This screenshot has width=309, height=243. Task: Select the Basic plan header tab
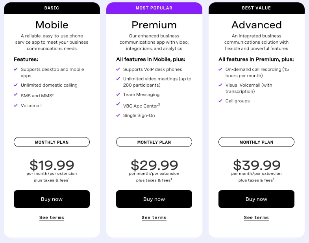52,8
